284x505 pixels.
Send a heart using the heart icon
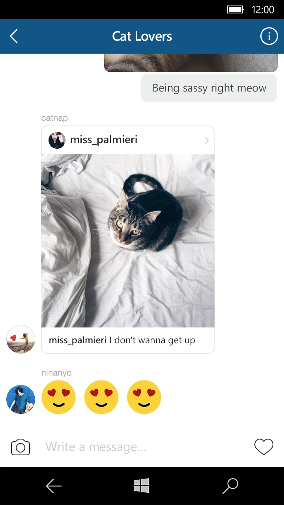click(263, 447)
